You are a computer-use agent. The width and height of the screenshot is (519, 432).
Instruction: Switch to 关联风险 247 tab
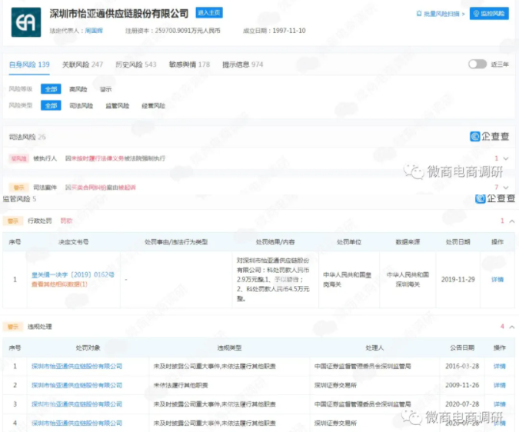click(x=82, y=65)
